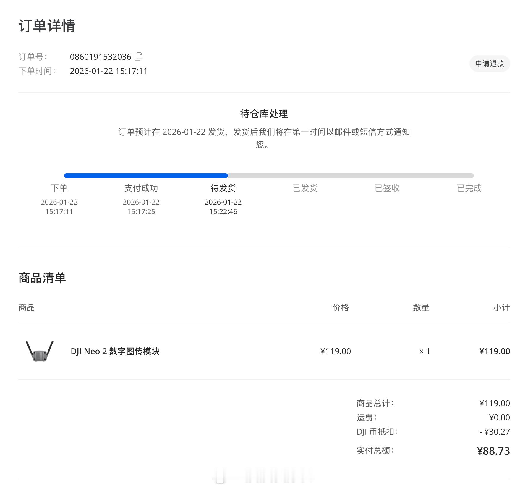Click the 15:22:46 pending shipment timestamp
Screen dimensions: 528x489
223,212
